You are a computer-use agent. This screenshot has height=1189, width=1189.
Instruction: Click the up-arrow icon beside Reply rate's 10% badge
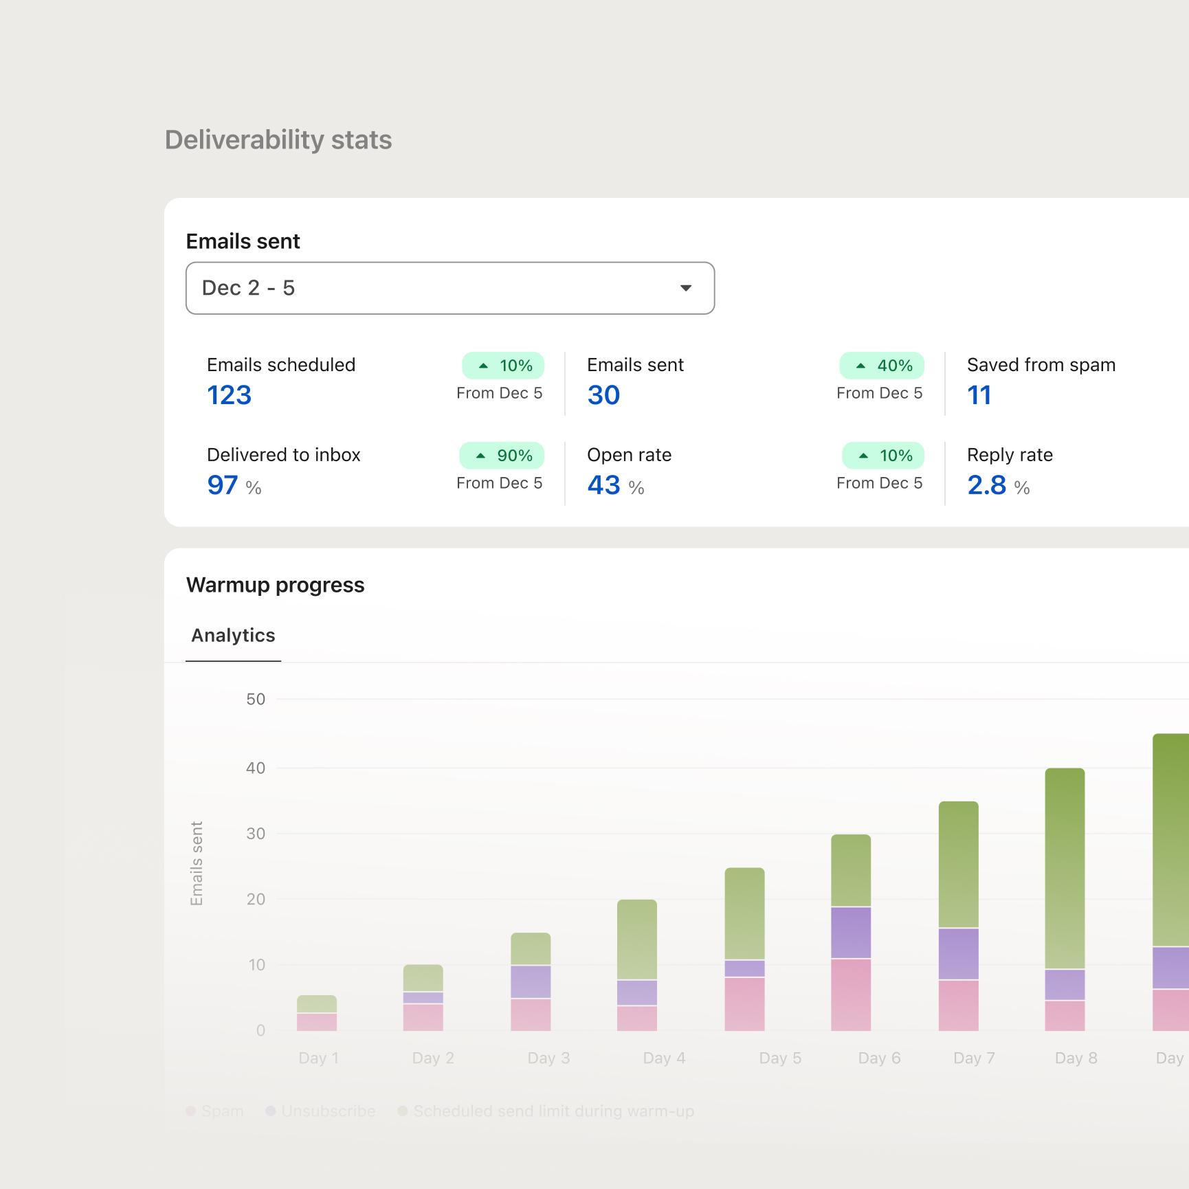[863, 456]
